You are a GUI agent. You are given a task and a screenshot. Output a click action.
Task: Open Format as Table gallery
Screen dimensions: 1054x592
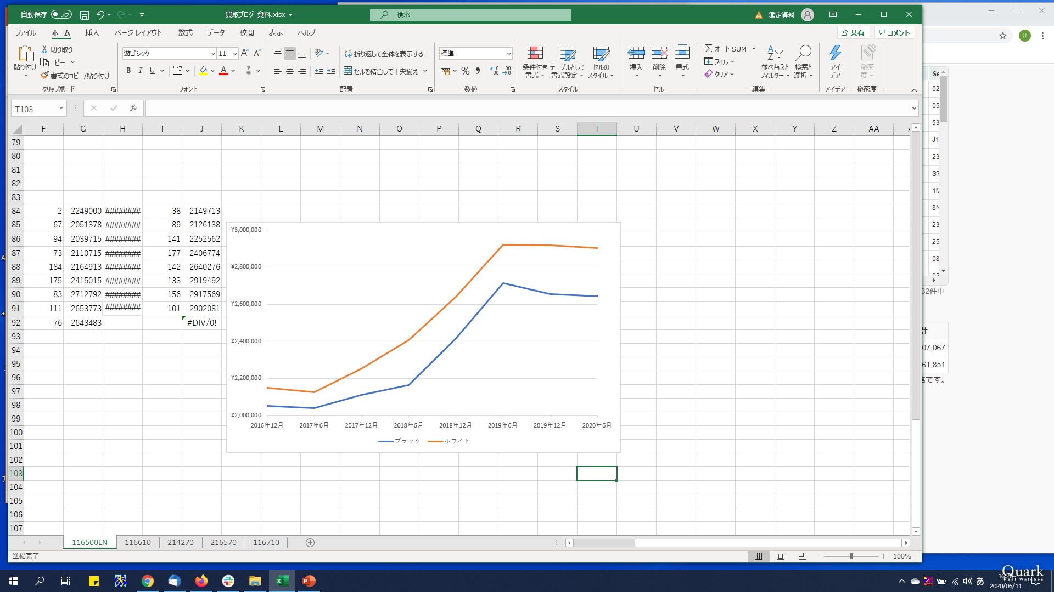pos(568,62)
